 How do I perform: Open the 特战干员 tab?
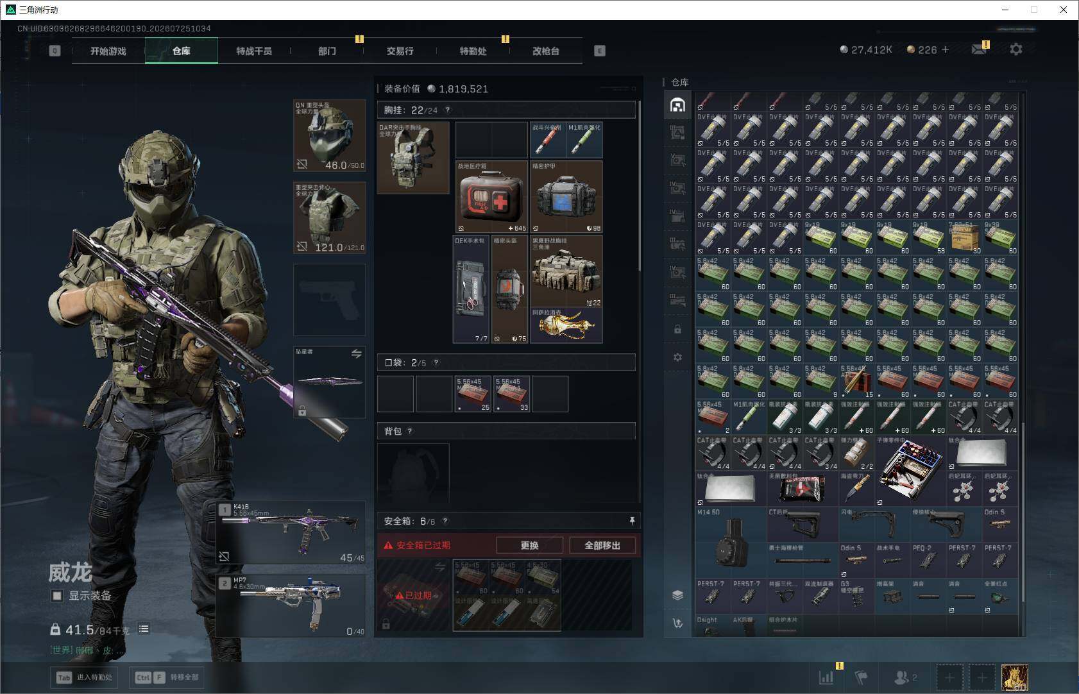coord(254,51)
